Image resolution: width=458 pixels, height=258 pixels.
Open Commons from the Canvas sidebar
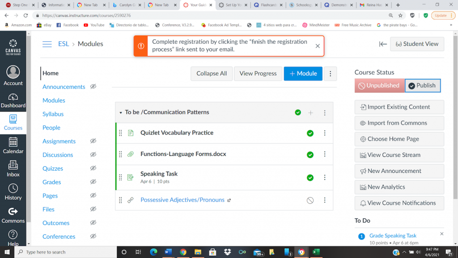(x=13, y=214)
